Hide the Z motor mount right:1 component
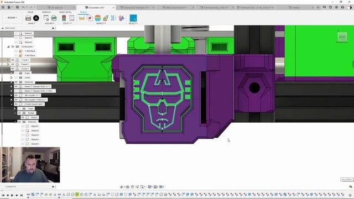 pyautogui.click(x=16, y=104)
